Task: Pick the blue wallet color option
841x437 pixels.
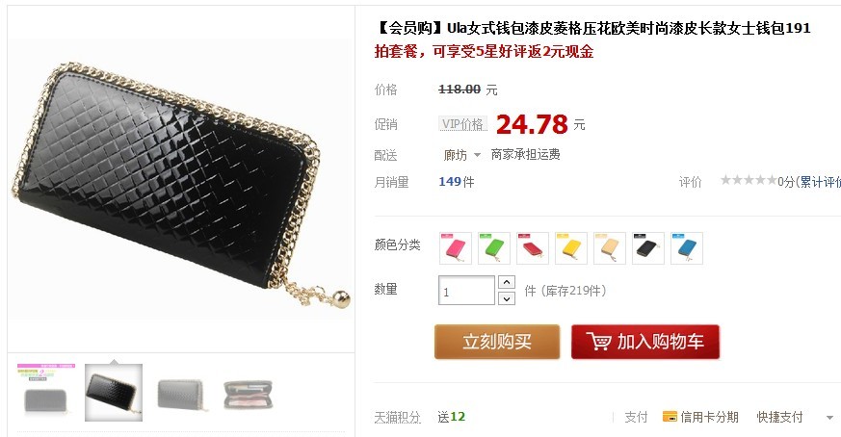Action: 687,248
